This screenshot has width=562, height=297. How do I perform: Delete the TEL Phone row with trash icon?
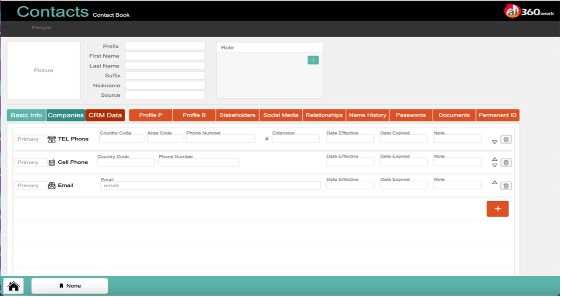click(x=506, y=139)
